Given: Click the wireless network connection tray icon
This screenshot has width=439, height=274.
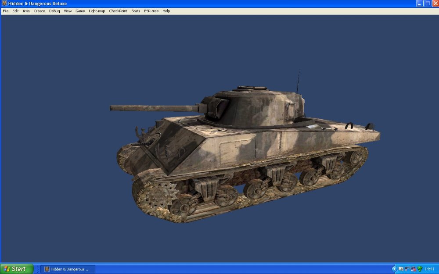Looking at the screenshot, I should click(407, 269).
